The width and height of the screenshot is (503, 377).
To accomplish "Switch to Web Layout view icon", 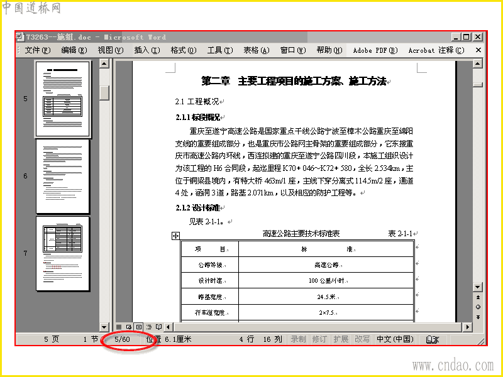I will coord(129,327).
